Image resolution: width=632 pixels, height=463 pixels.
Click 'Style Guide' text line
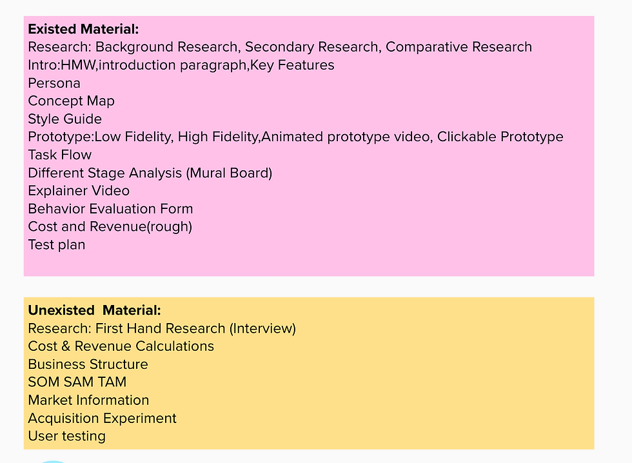click(x=64, y=119)
